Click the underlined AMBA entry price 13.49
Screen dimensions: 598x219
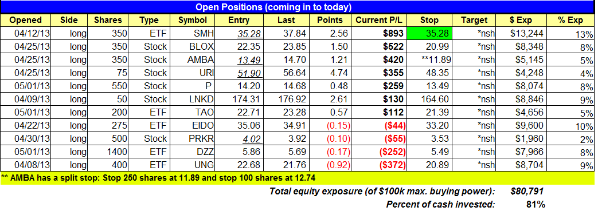249,60
